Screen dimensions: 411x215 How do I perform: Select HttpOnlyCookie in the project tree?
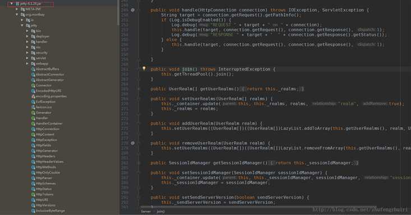tap(48, 172)
